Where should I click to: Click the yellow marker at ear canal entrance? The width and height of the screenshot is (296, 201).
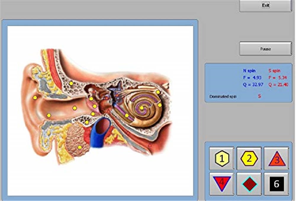(49, 115)
